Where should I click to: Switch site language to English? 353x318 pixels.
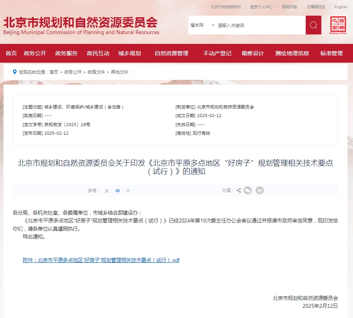click(x=340, y=7)
